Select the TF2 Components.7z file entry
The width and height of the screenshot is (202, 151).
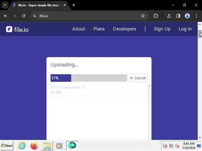pyautogui.click(x=67, y=87)
